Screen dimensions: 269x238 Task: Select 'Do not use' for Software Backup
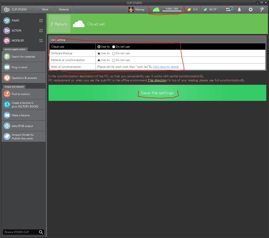114,54
